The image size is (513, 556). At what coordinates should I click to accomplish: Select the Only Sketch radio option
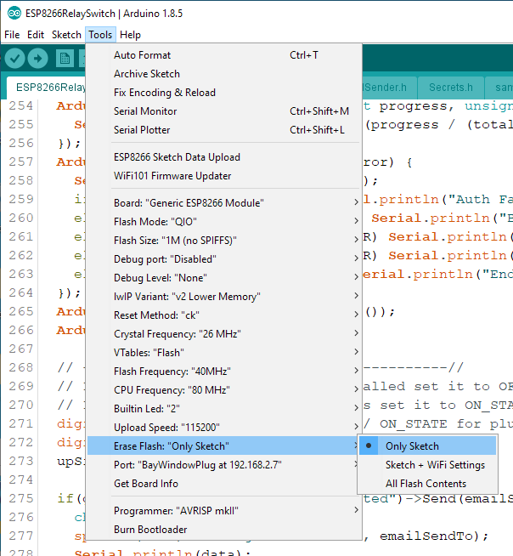tap(427, 445)
